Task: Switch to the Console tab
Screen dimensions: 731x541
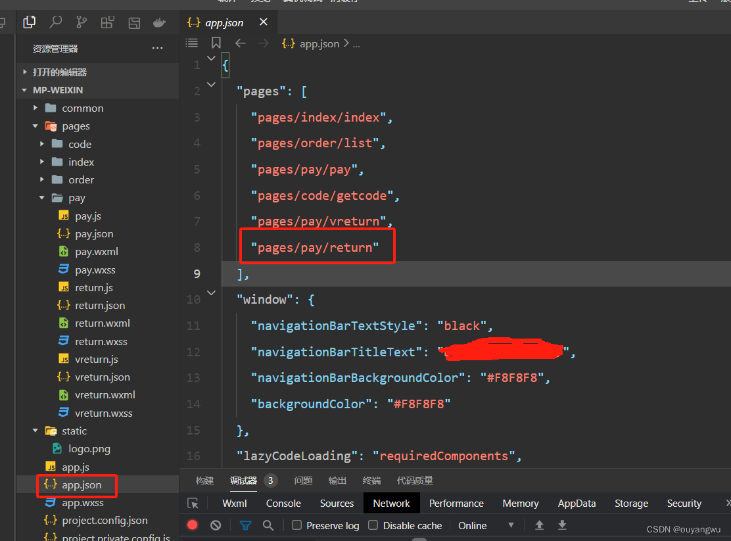Action: pos(283,504)
